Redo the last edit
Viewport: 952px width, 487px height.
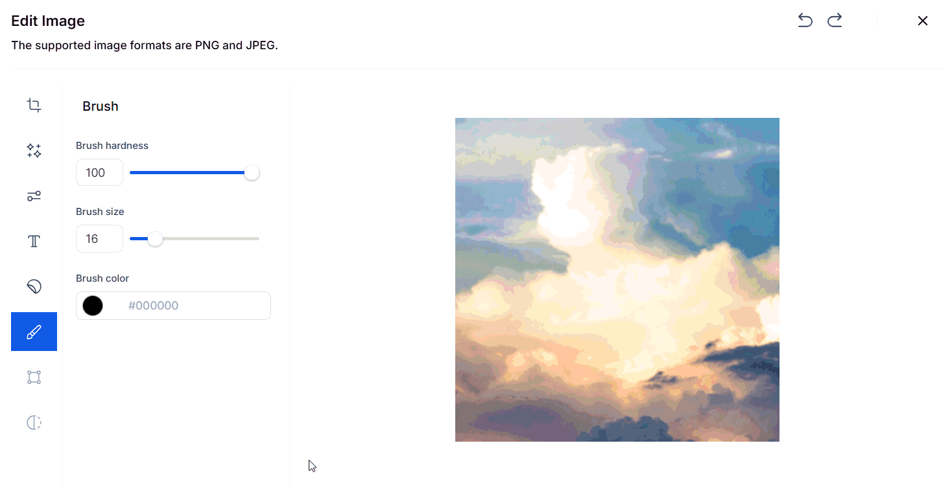click(835, 21)
